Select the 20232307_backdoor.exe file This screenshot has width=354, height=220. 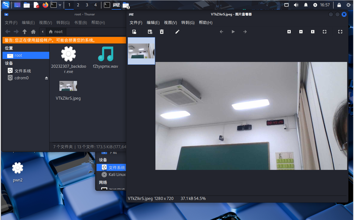(x=68, y=60)
